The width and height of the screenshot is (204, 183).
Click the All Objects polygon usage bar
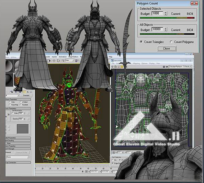167,34
